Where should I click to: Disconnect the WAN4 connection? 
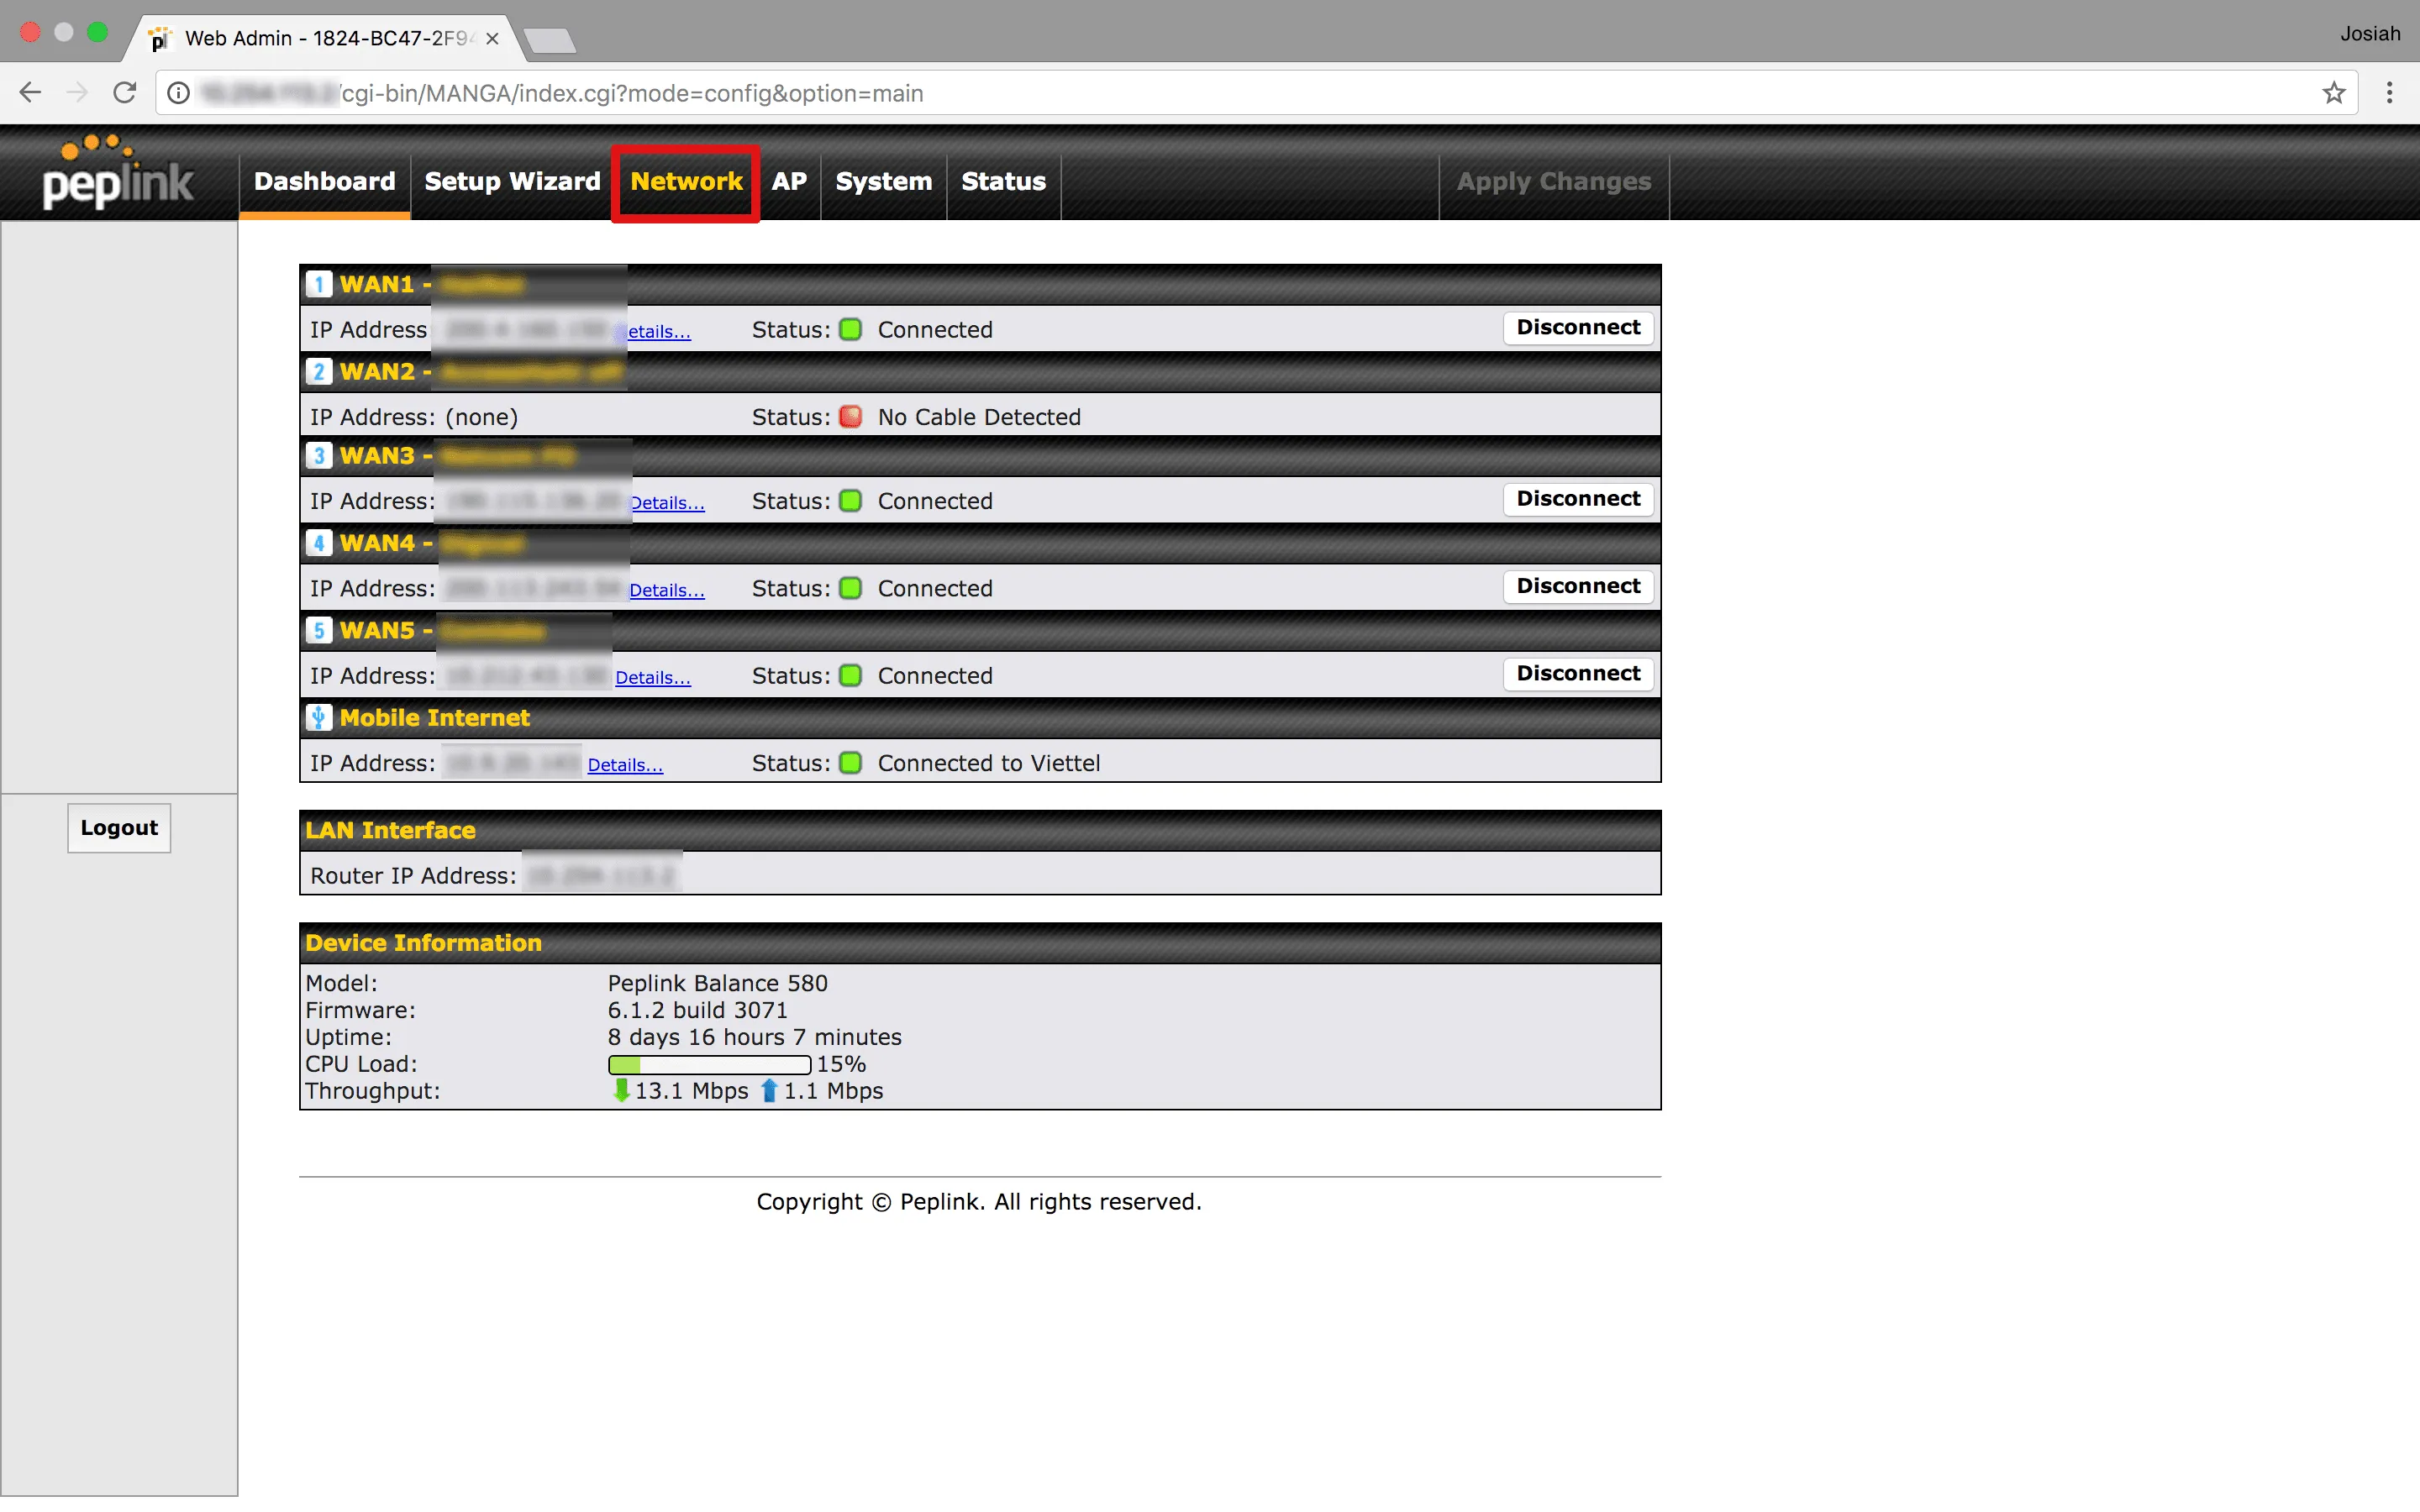[1577, 586]
